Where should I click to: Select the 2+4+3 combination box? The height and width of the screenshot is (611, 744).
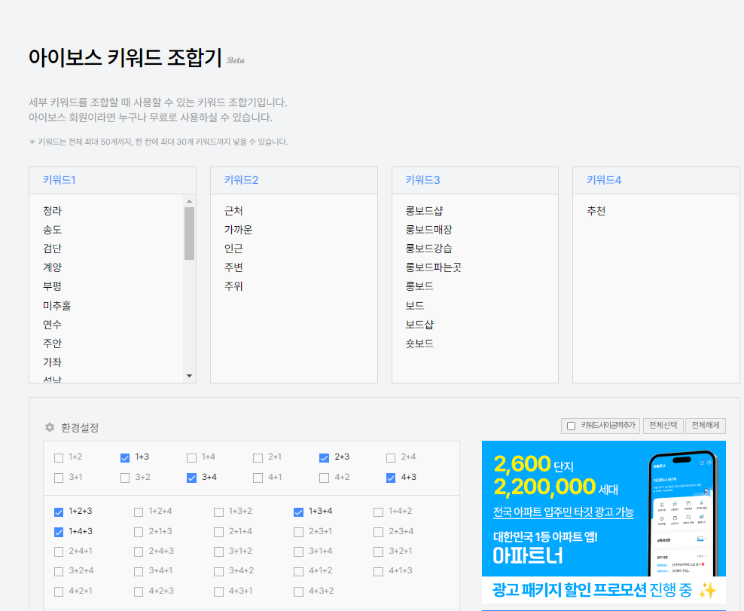tap(139, 551)
